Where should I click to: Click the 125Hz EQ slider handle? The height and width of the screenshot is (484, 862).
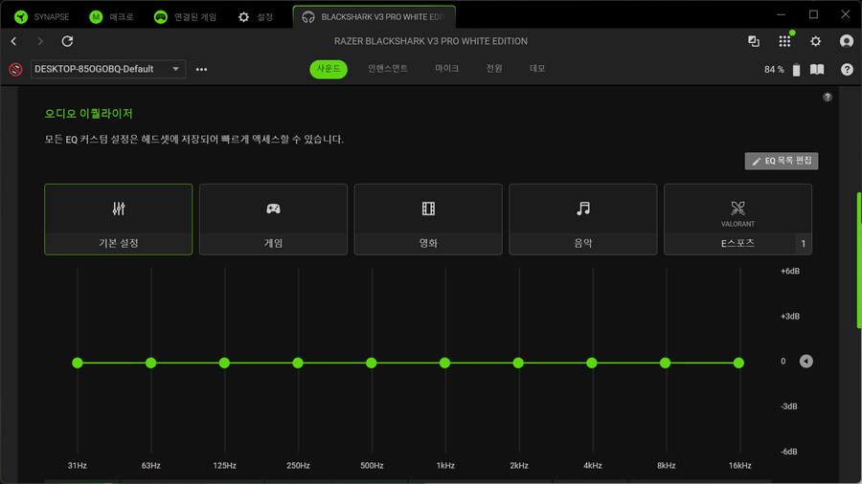coord(224,363)
